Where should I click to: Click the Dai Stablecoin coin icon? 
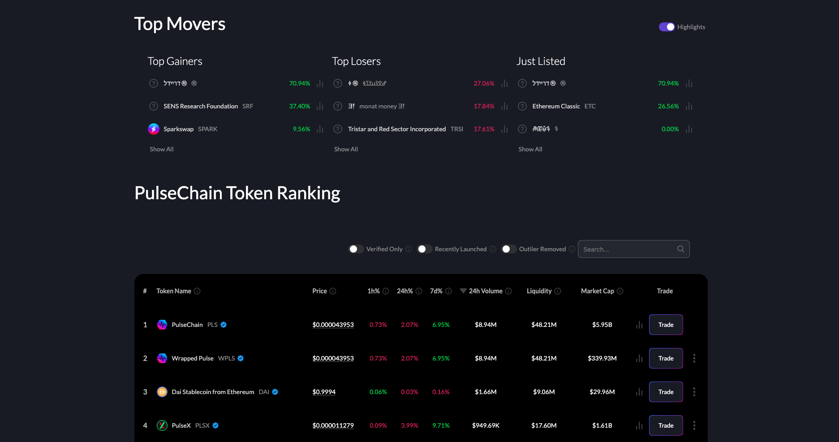162,391
